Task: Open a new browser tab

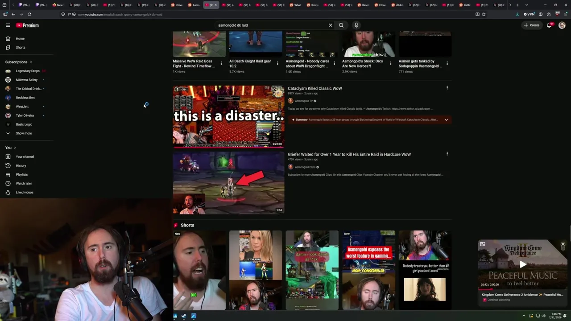Action: (x=517, y=5)
